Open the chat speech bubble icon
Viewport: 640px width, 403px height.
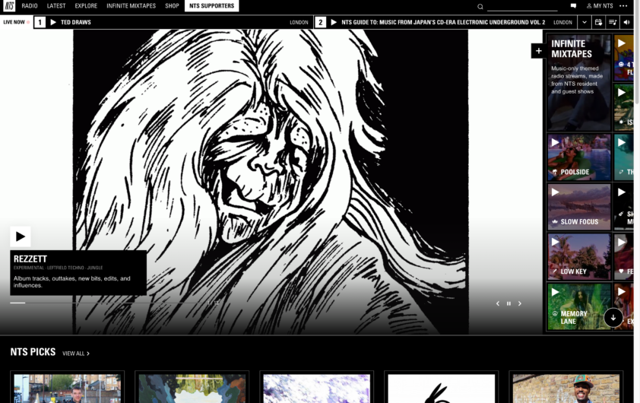[x=573, y=6]
